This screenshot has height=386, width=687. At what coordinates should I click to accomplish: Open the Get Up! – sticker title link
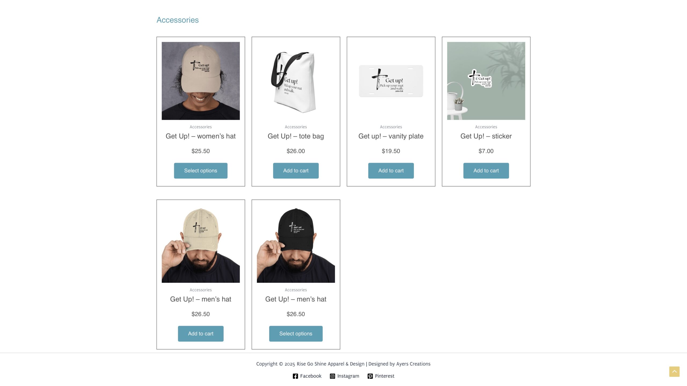pyautogui.click(x=486, y=136)
